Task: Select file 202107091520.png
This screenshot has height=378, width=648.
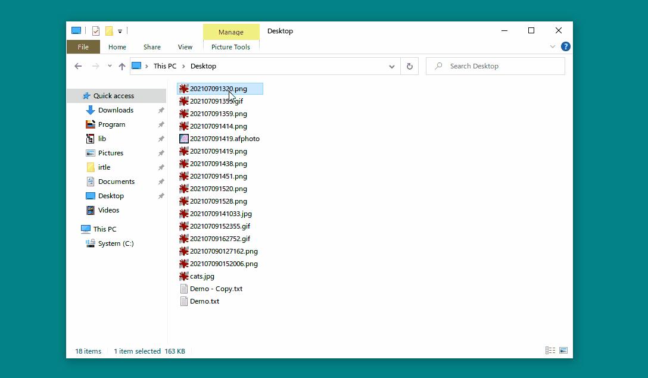Action: (x=218, y=189)
